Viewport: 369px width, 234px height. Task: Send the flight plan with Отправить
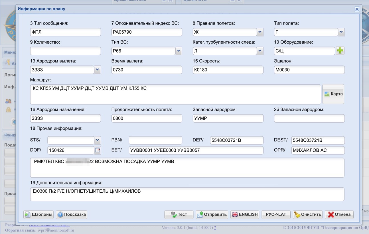tap(212, 215)
